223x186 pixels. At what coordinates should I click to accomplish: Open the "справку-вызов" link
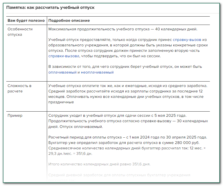point(187,39)
